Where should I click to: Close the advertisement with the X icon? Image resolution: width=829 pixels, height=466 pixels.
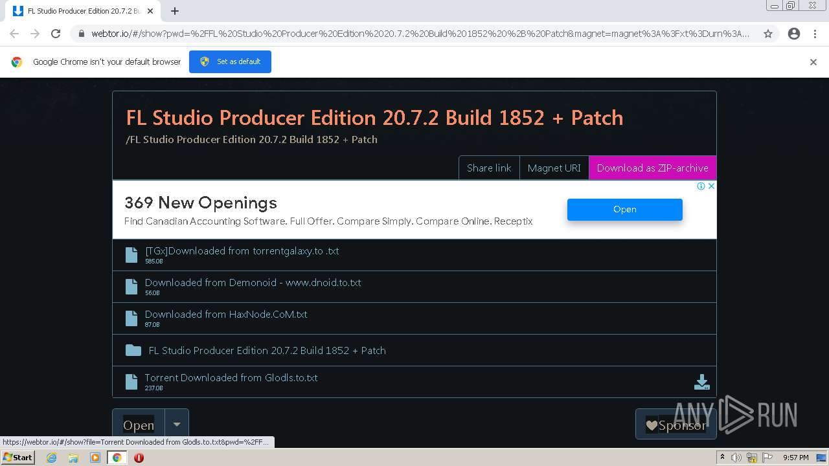[x=711, y=186]
